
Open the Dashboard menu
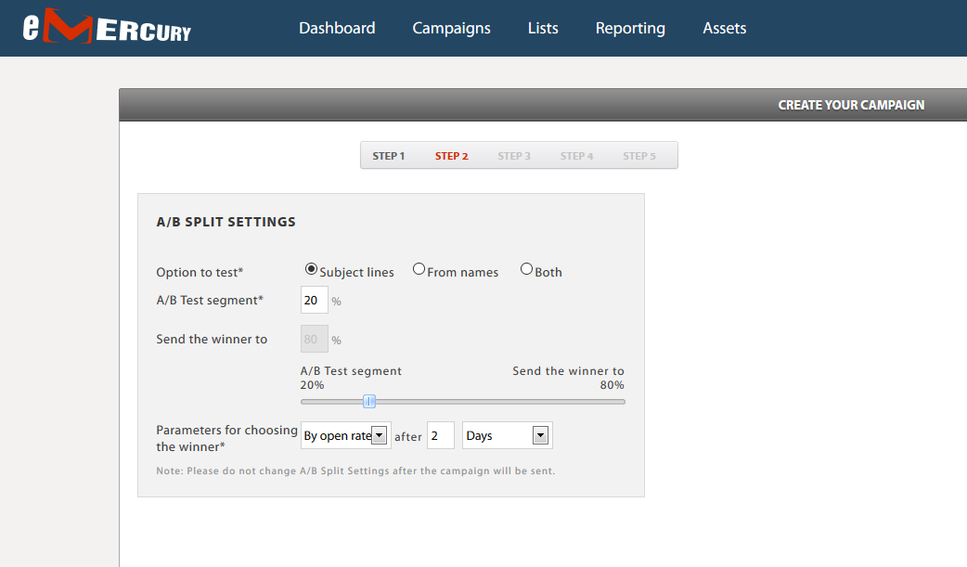click(x=337, y=28)
